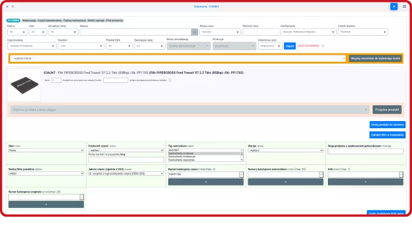Click the Sztuk quantity field

tap(56, 80)
